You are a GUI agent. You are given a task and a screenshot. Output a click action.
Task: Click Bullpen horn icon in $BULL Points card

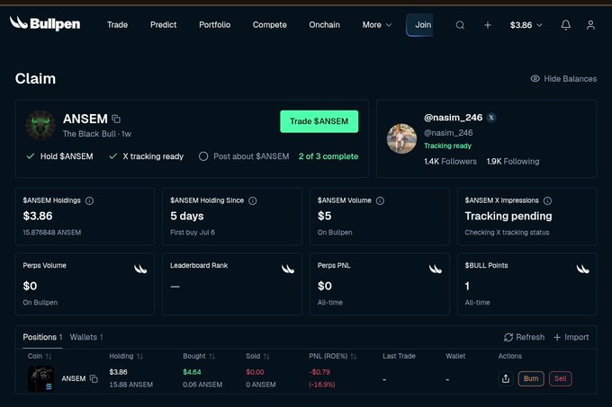click(x=582, y=269)
